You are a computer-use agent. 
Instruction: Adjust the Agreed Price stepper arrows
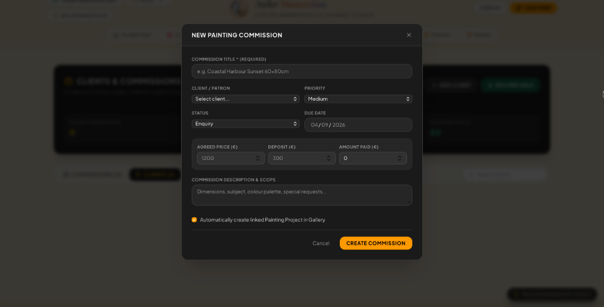tap(258, 158)
